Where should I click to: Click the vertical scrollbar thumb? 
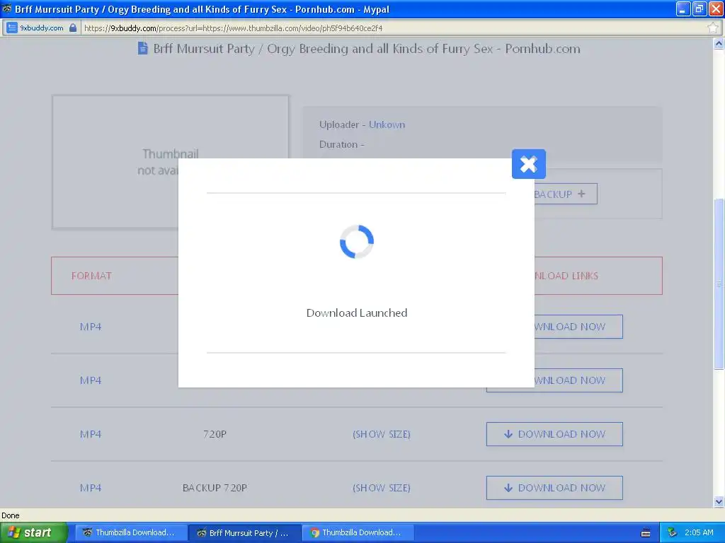719,284
